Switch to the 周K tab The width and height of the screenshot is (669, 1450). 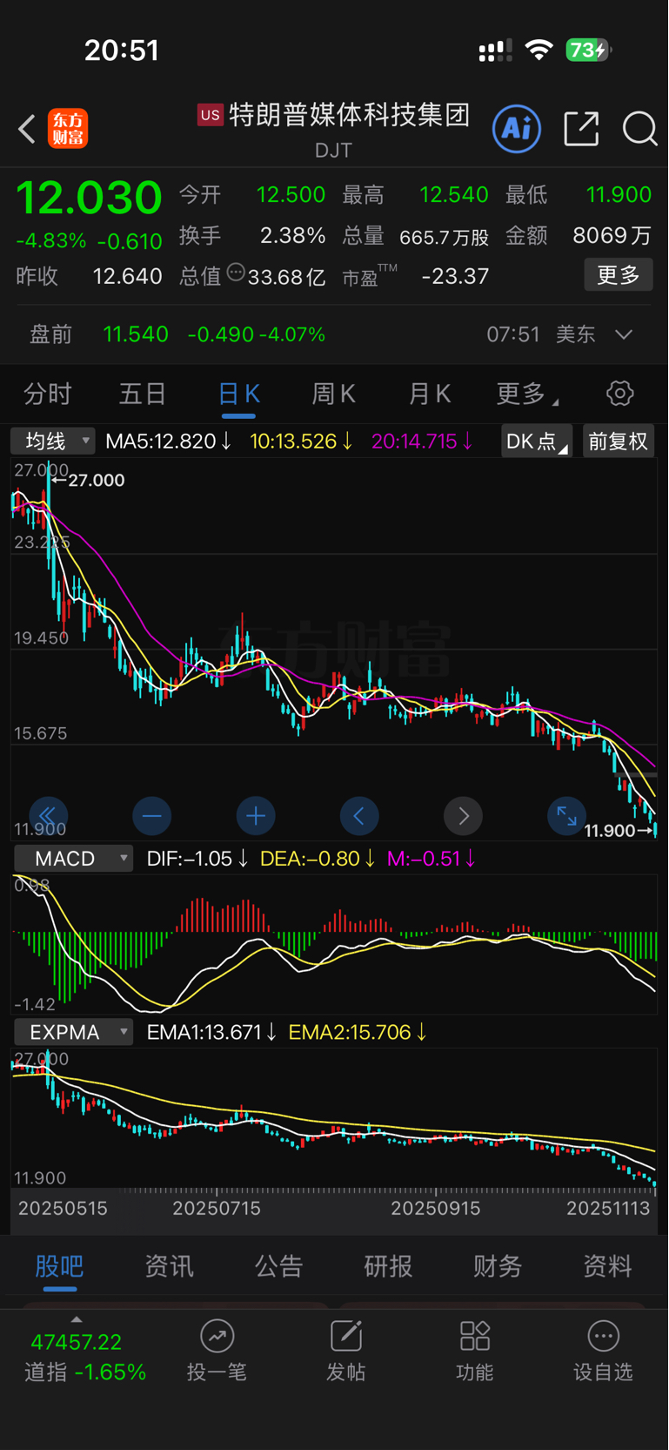click(333, 394)
